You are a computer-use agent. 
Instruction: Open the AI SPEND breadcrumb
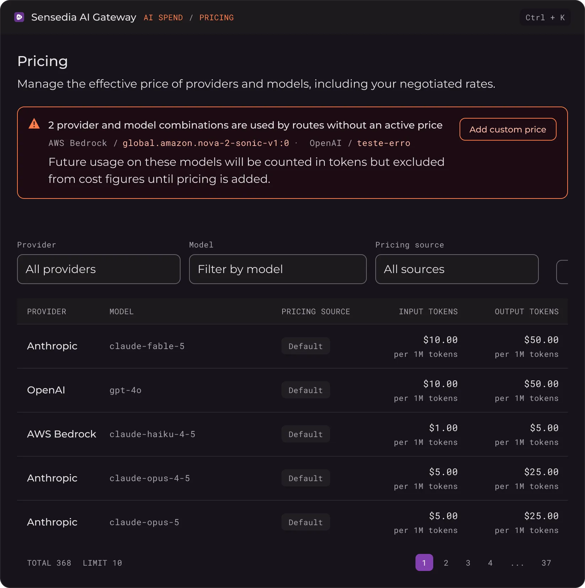click(163, 17)
